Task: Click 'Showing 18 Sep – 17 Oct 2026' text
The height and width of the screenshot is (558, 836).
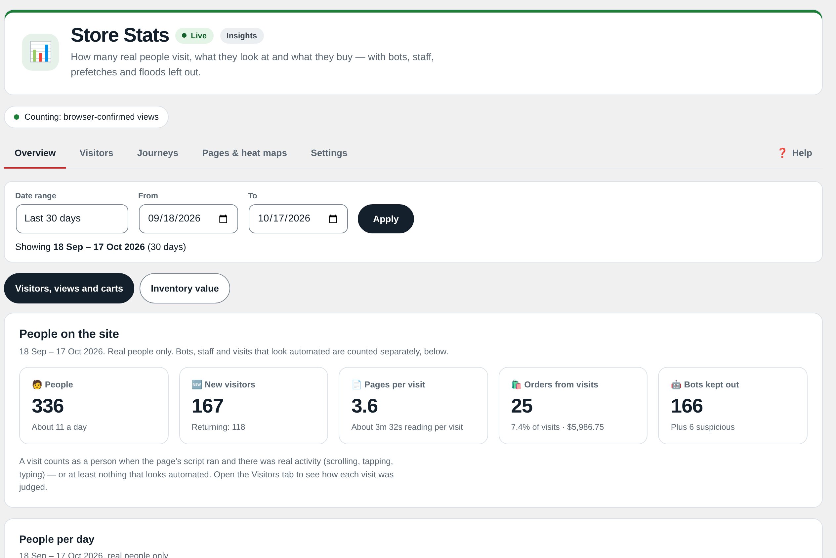Action: 80,247
